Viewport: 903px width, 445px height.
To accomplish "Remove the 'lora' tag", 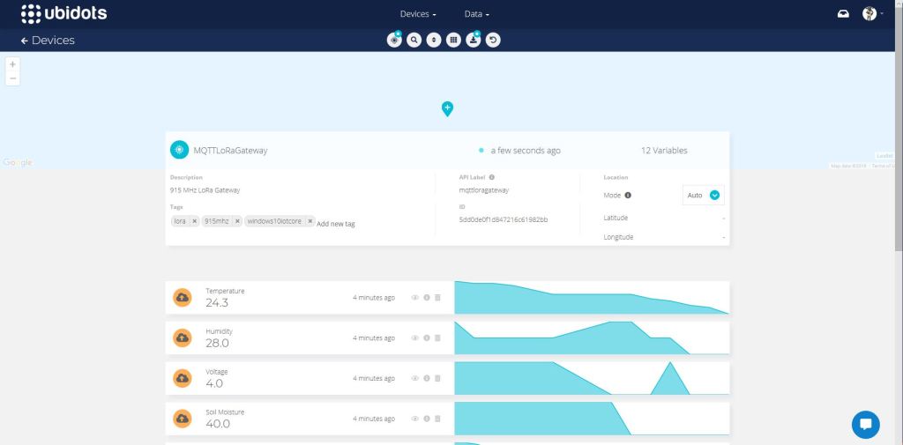I will [x=194, y=221].
